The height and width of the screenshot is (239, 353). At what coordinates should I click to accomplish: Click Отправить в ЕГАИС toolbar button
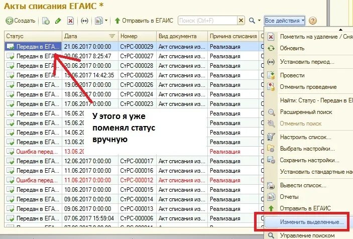144,21
